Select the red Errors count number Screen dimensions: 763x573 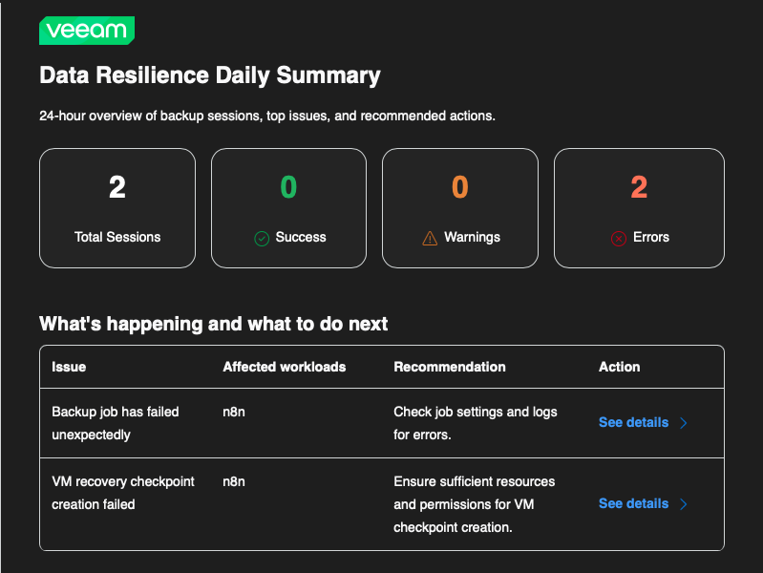click(639, 187)
